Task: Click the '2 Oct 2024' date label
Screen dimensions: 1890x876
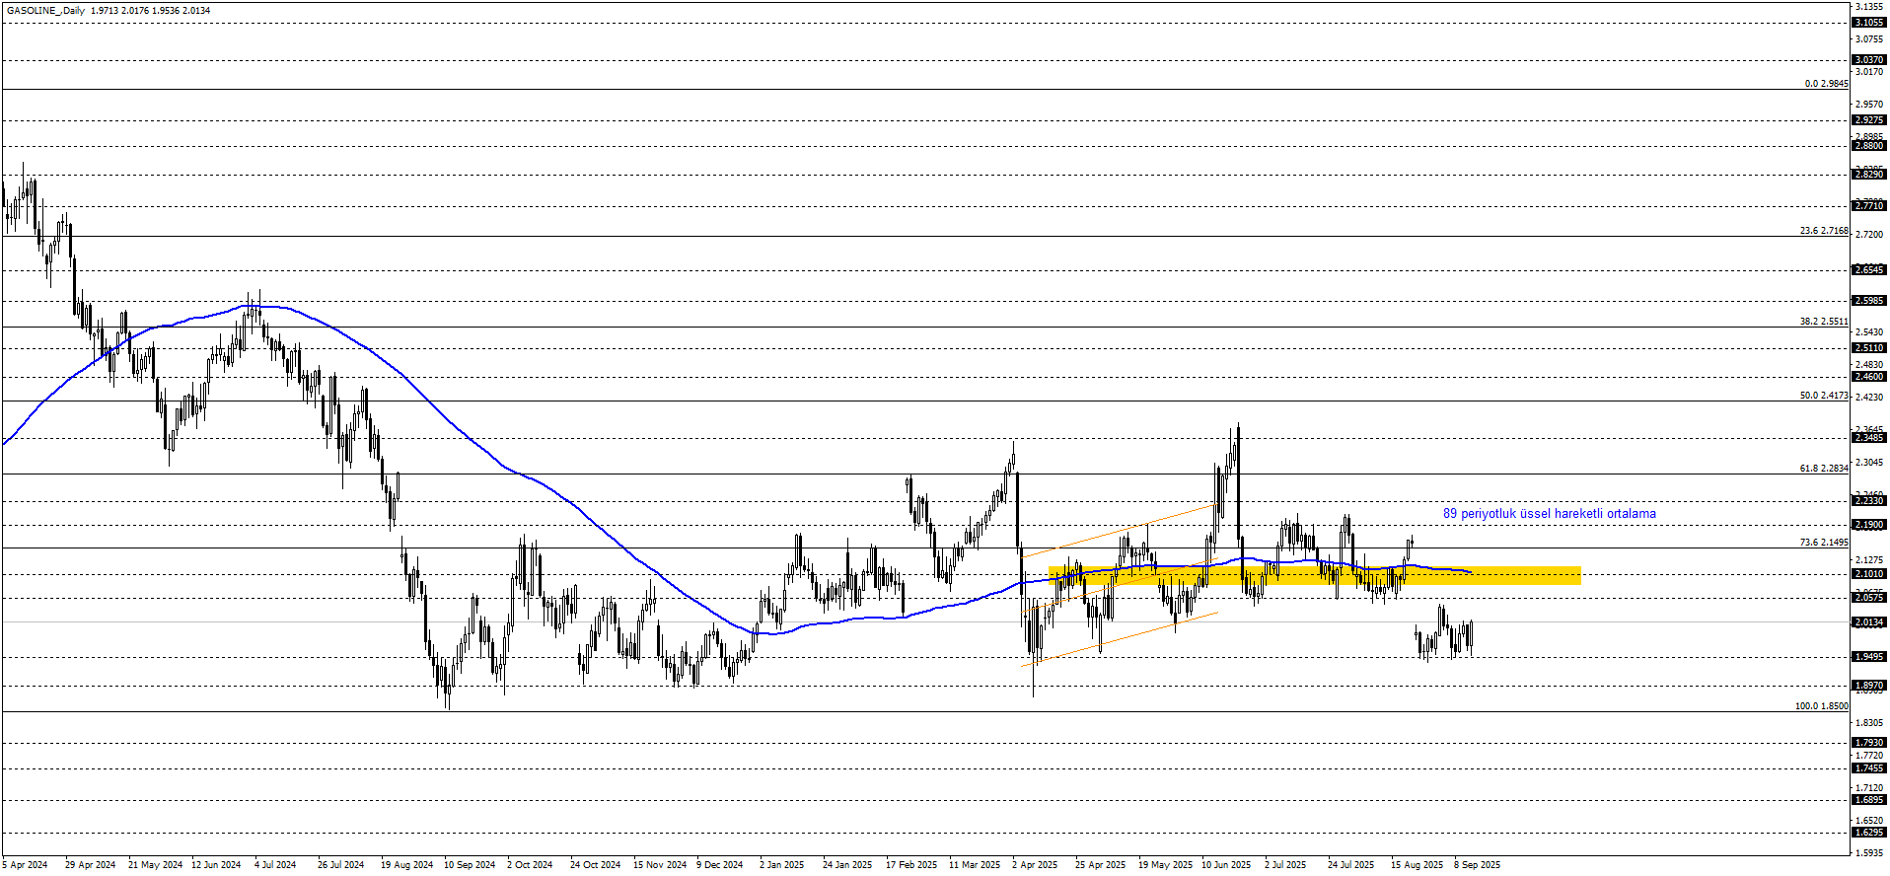Action: click(x=530, y=865)
